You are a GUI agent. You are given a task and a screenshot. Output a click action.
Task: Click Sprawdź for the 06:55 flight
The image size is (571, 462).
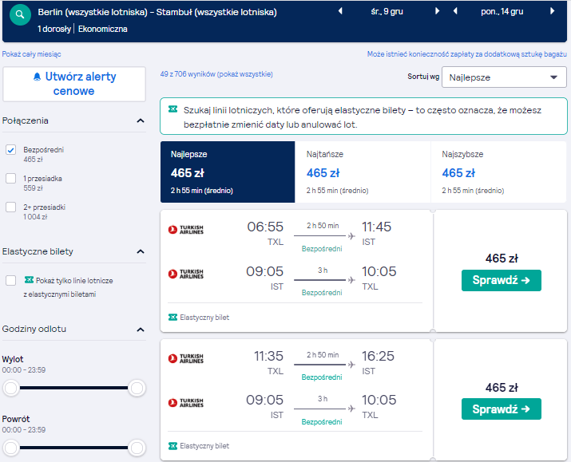(x=501, y=281)
